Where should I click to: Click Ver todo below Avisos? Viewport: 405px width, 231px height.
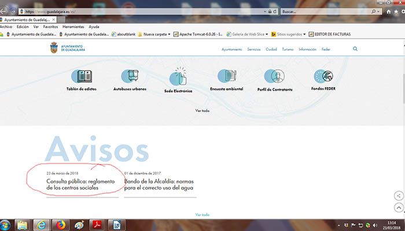pos(203,214)
